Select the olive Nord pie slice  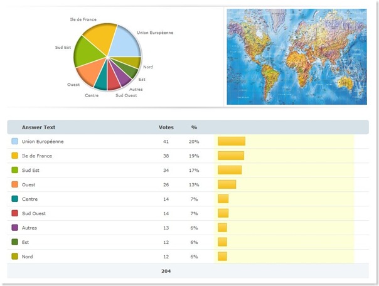click(132, 61)
